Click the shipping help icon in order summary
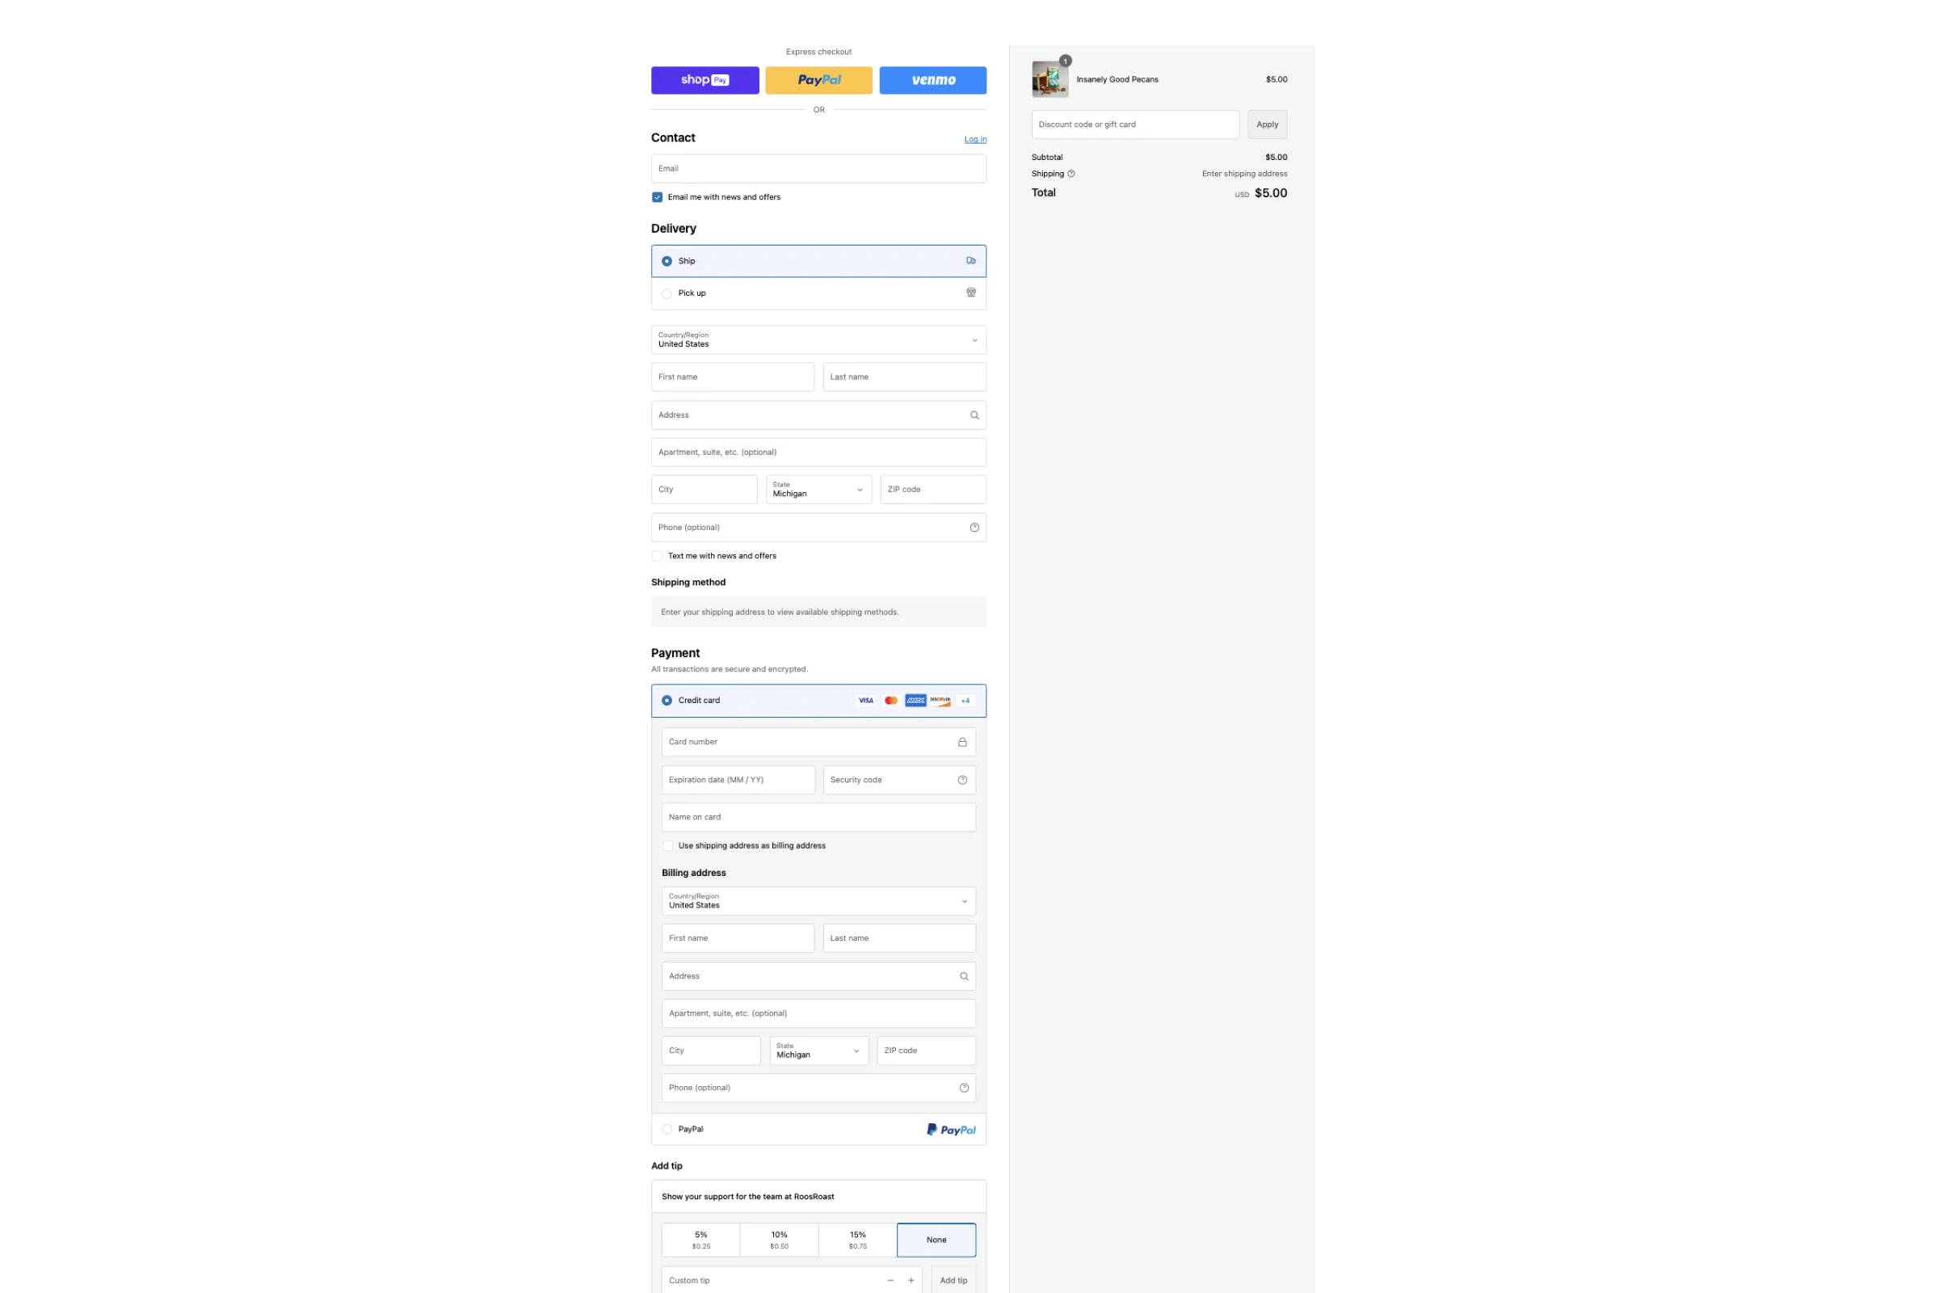 point(1072,173)
